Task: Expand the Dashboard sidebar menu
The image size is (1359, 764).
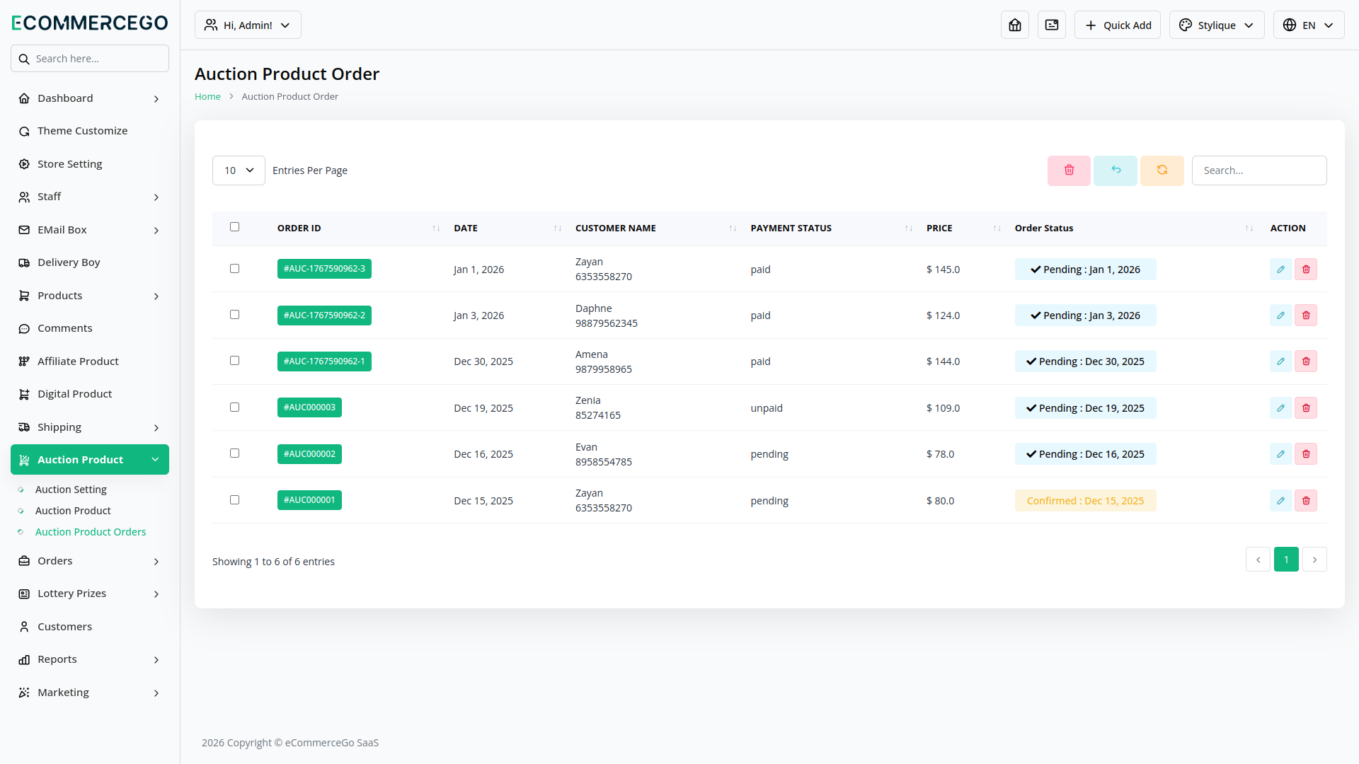Action: point(90,98)
